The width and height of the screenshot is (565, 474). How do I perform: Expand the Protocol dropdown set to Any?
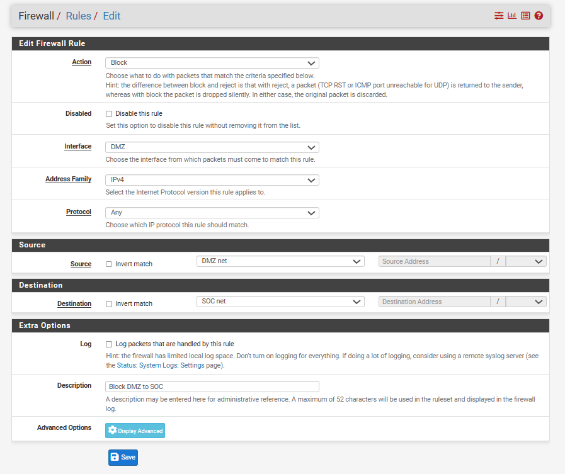(212, 213)
